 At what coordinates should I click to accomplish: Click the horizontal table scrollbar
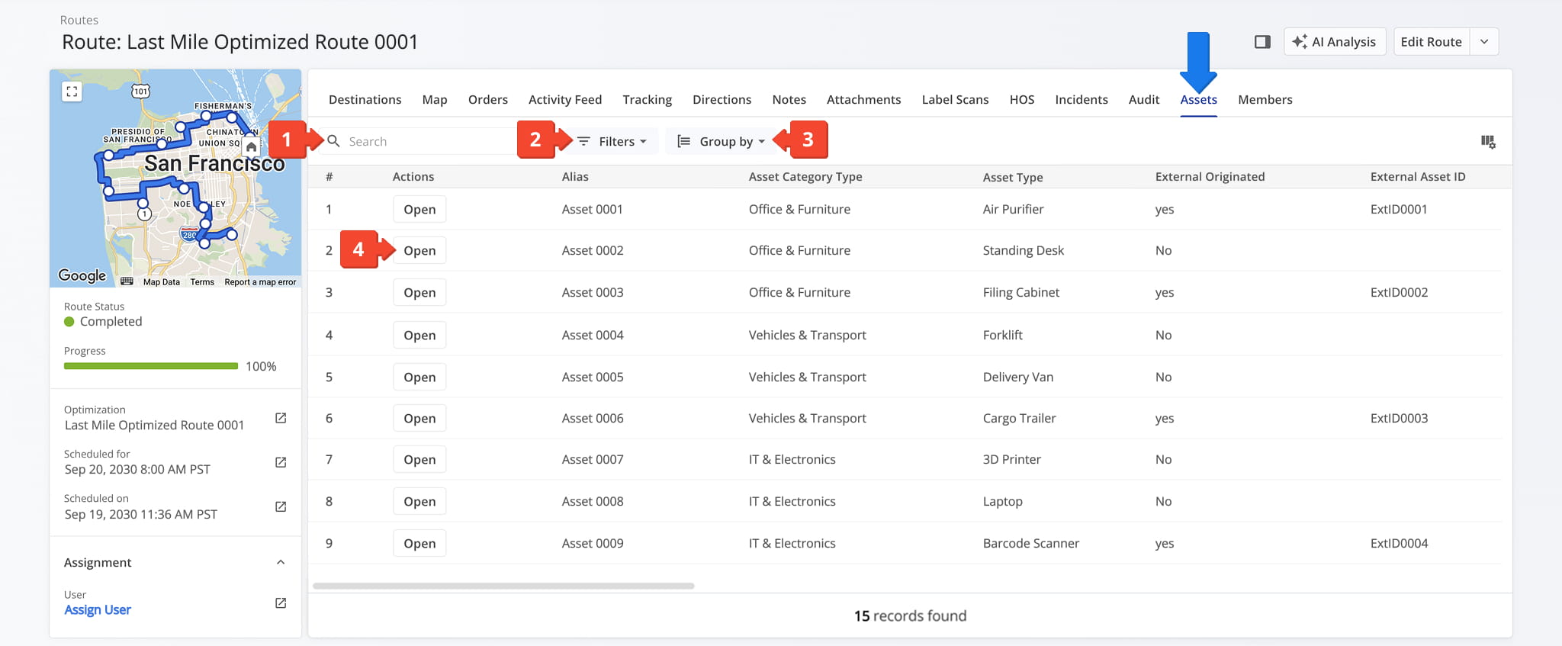tap(503, 586)
